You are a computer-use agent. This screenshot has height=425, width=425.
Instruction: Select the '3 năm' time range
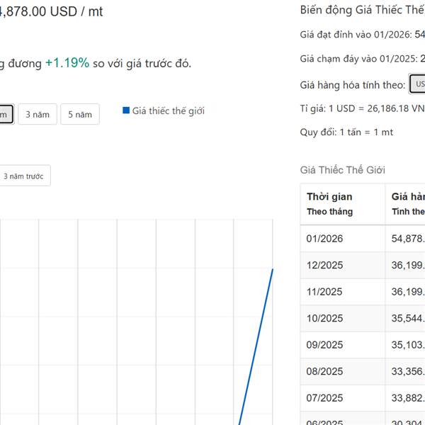tap(38, 114)
